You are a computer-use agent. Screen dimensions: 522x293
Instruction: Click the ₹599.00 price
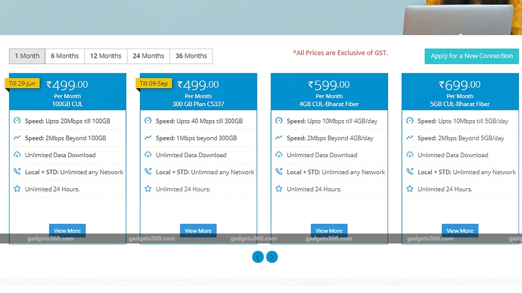(329, 85)
